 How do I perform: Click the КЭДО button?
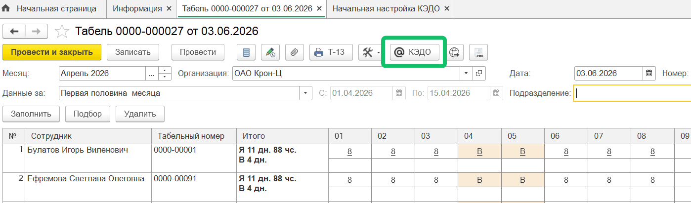[415, 52]
